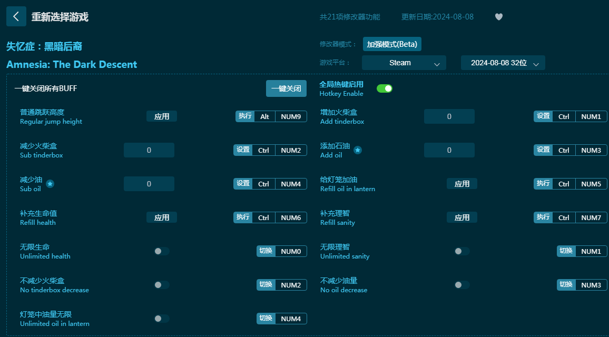Click NUM9 hotkey for Regular jump height
This screenshot has height=337, width=609.
tap(291, 116)
